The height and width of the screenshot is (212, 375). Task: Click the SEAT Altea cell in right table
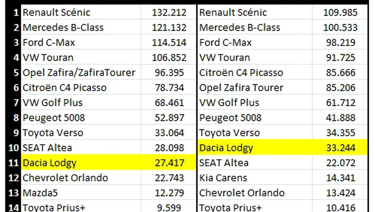pyautogui.click(x=255, y=163)
